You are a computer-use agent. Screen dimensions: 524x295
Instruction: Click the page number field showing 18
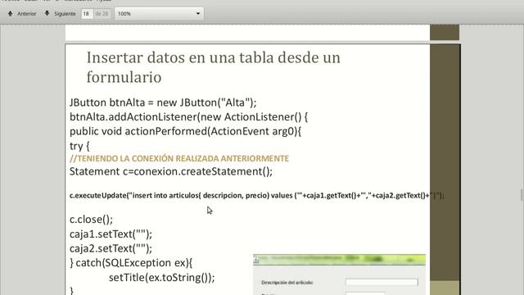click(x=87, y=14)
